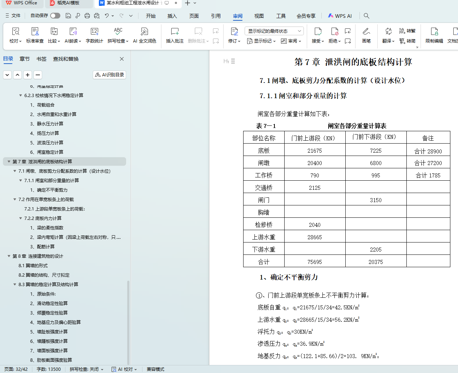Viewport: 458px width, 373px height.
Task: Open 标准审查 standard review tool
Action: pyautogui.click(x=35, y=32)
